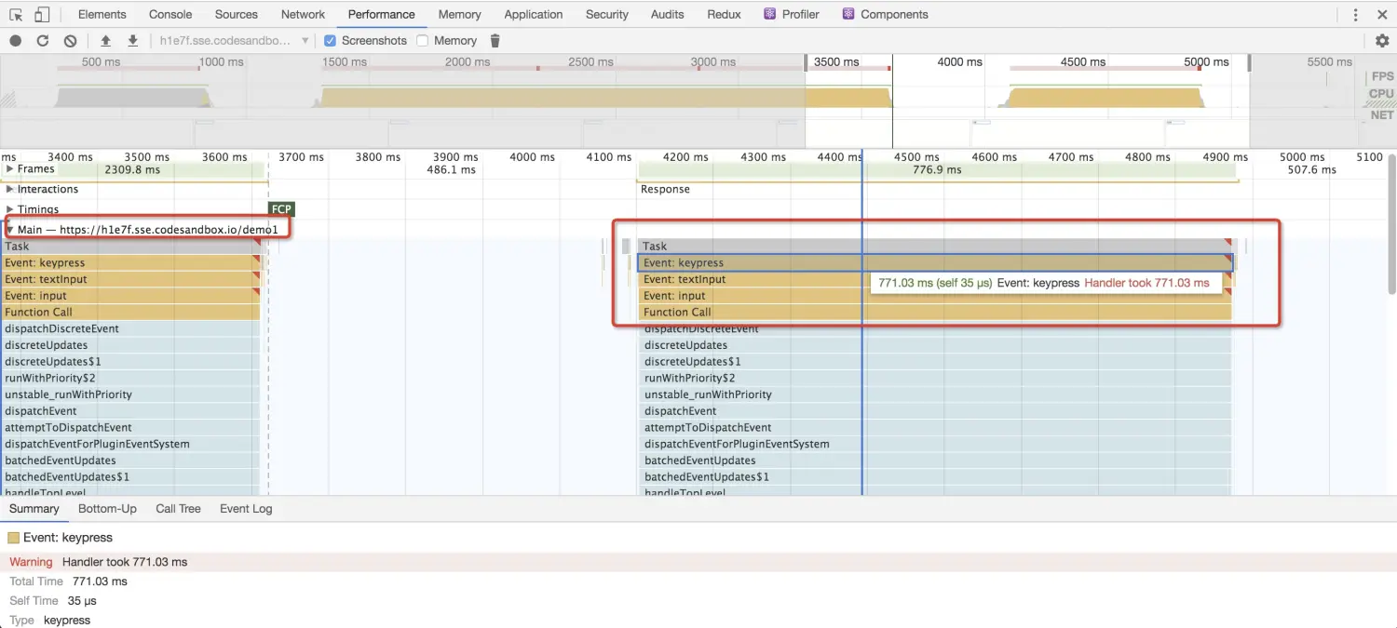Click the Event: keypress swatch in Summary
Image resolution: width=1397 pixels, height=628 pixels.
[x=13, y=538]
